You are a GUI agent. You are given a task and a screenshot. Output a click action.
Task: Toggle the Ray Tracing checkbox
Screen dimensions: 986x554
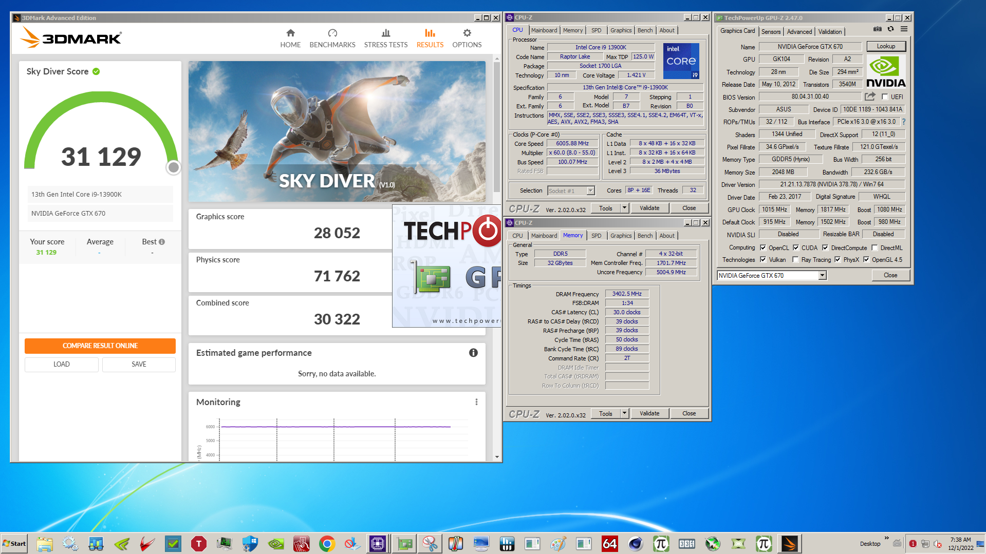795,259
